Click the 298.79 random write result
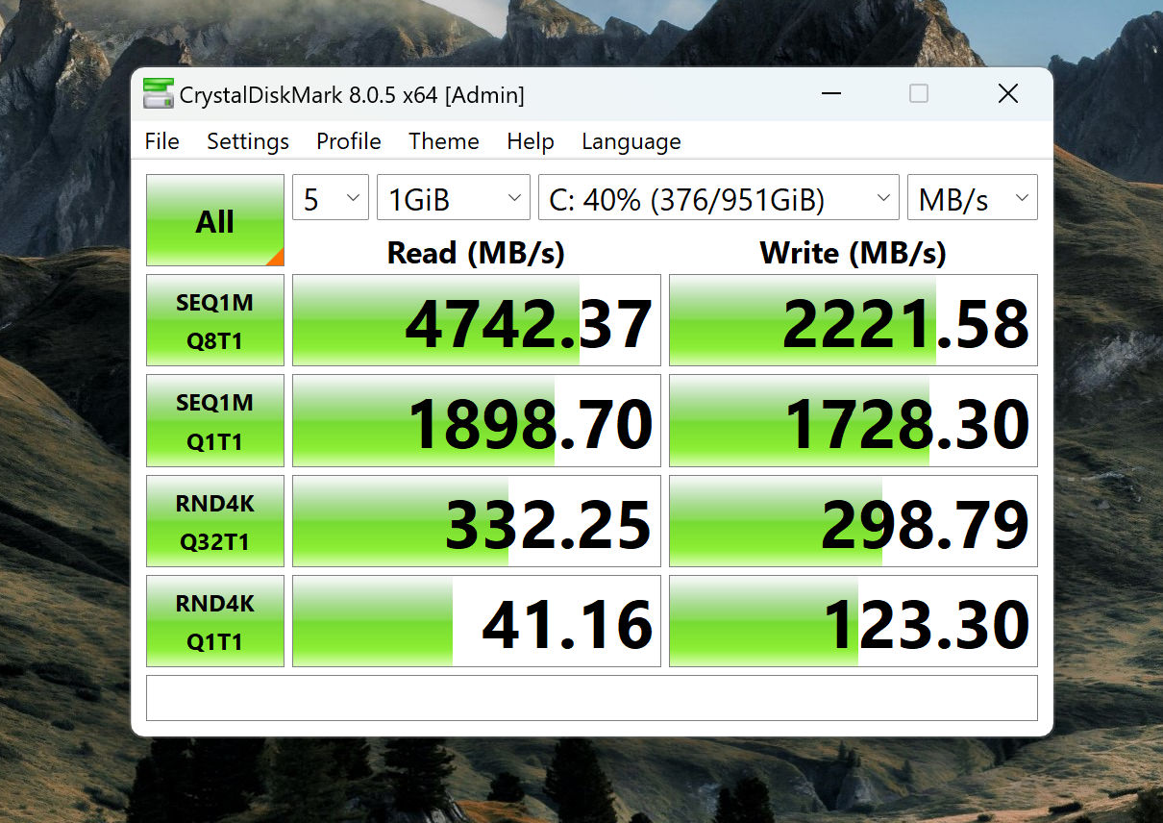1163x823 pixels. coord(854,520)
